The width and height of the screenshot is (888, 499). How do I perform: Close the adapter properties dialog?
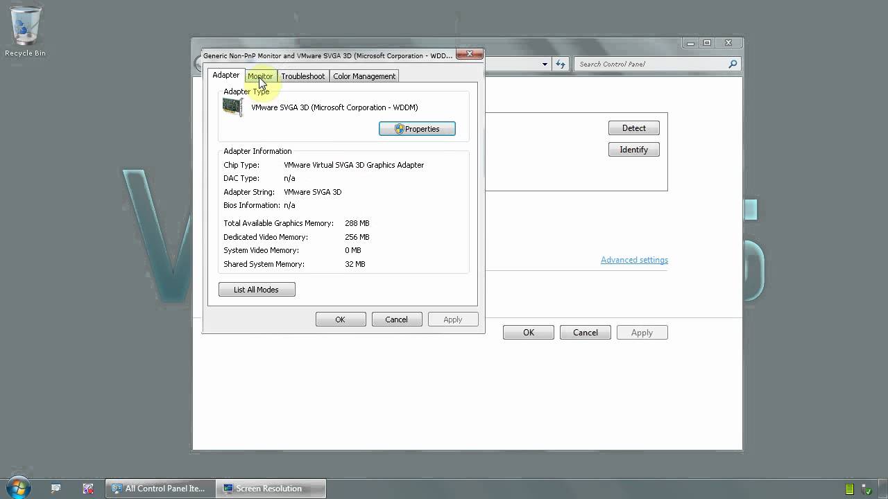pyautogui.click(x=470, y=54)
